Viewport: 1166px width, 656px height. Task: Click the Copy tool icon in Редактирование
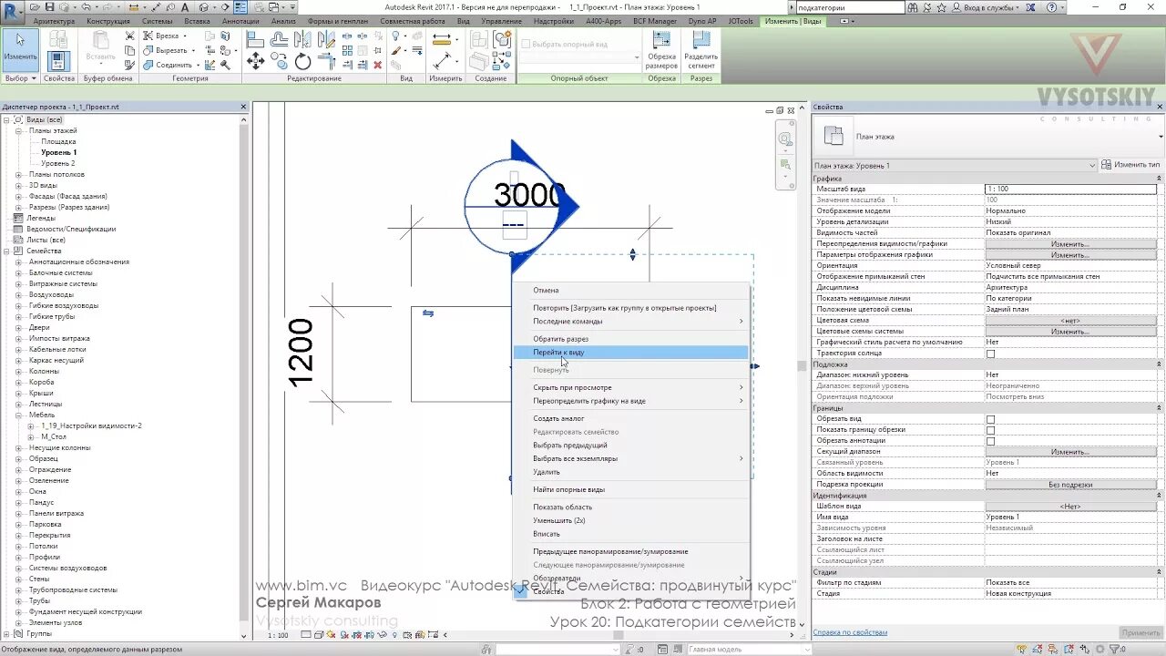(279, 61)
